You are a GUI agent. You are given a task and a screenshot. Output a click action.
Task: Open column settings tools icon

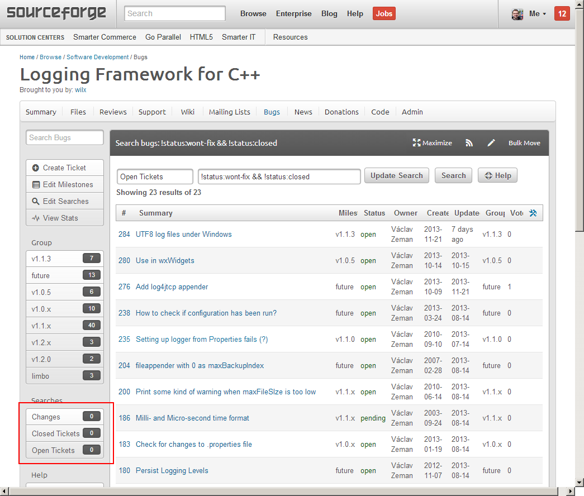pos(533,213)
